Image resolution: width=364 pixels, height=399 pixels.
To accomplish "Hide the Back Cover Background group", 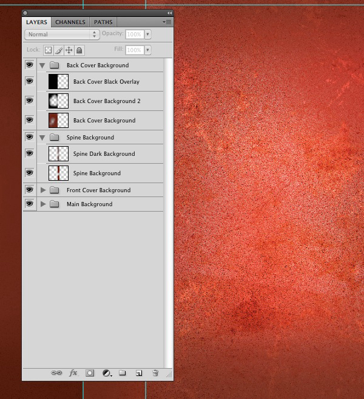I will (30, 65).
